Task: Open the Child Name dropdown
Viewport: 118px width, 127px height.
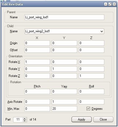Action: pyautogui.click(x=102, y=31)
